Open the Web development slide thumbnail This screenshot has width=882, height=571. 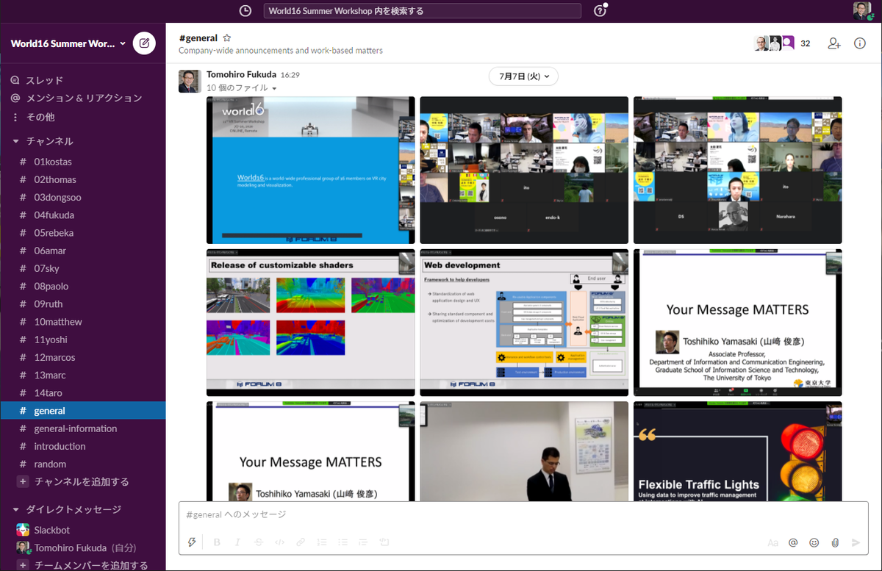tap(524, 323)
